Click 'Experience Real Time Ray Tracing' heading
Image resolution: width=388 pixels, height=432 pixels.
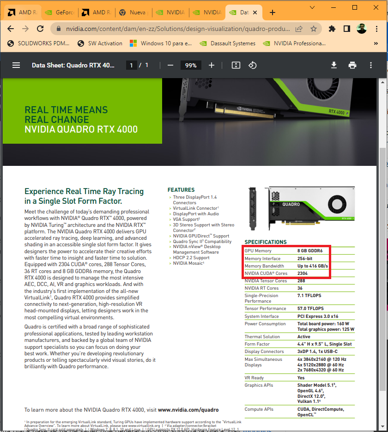coord(84,191)
